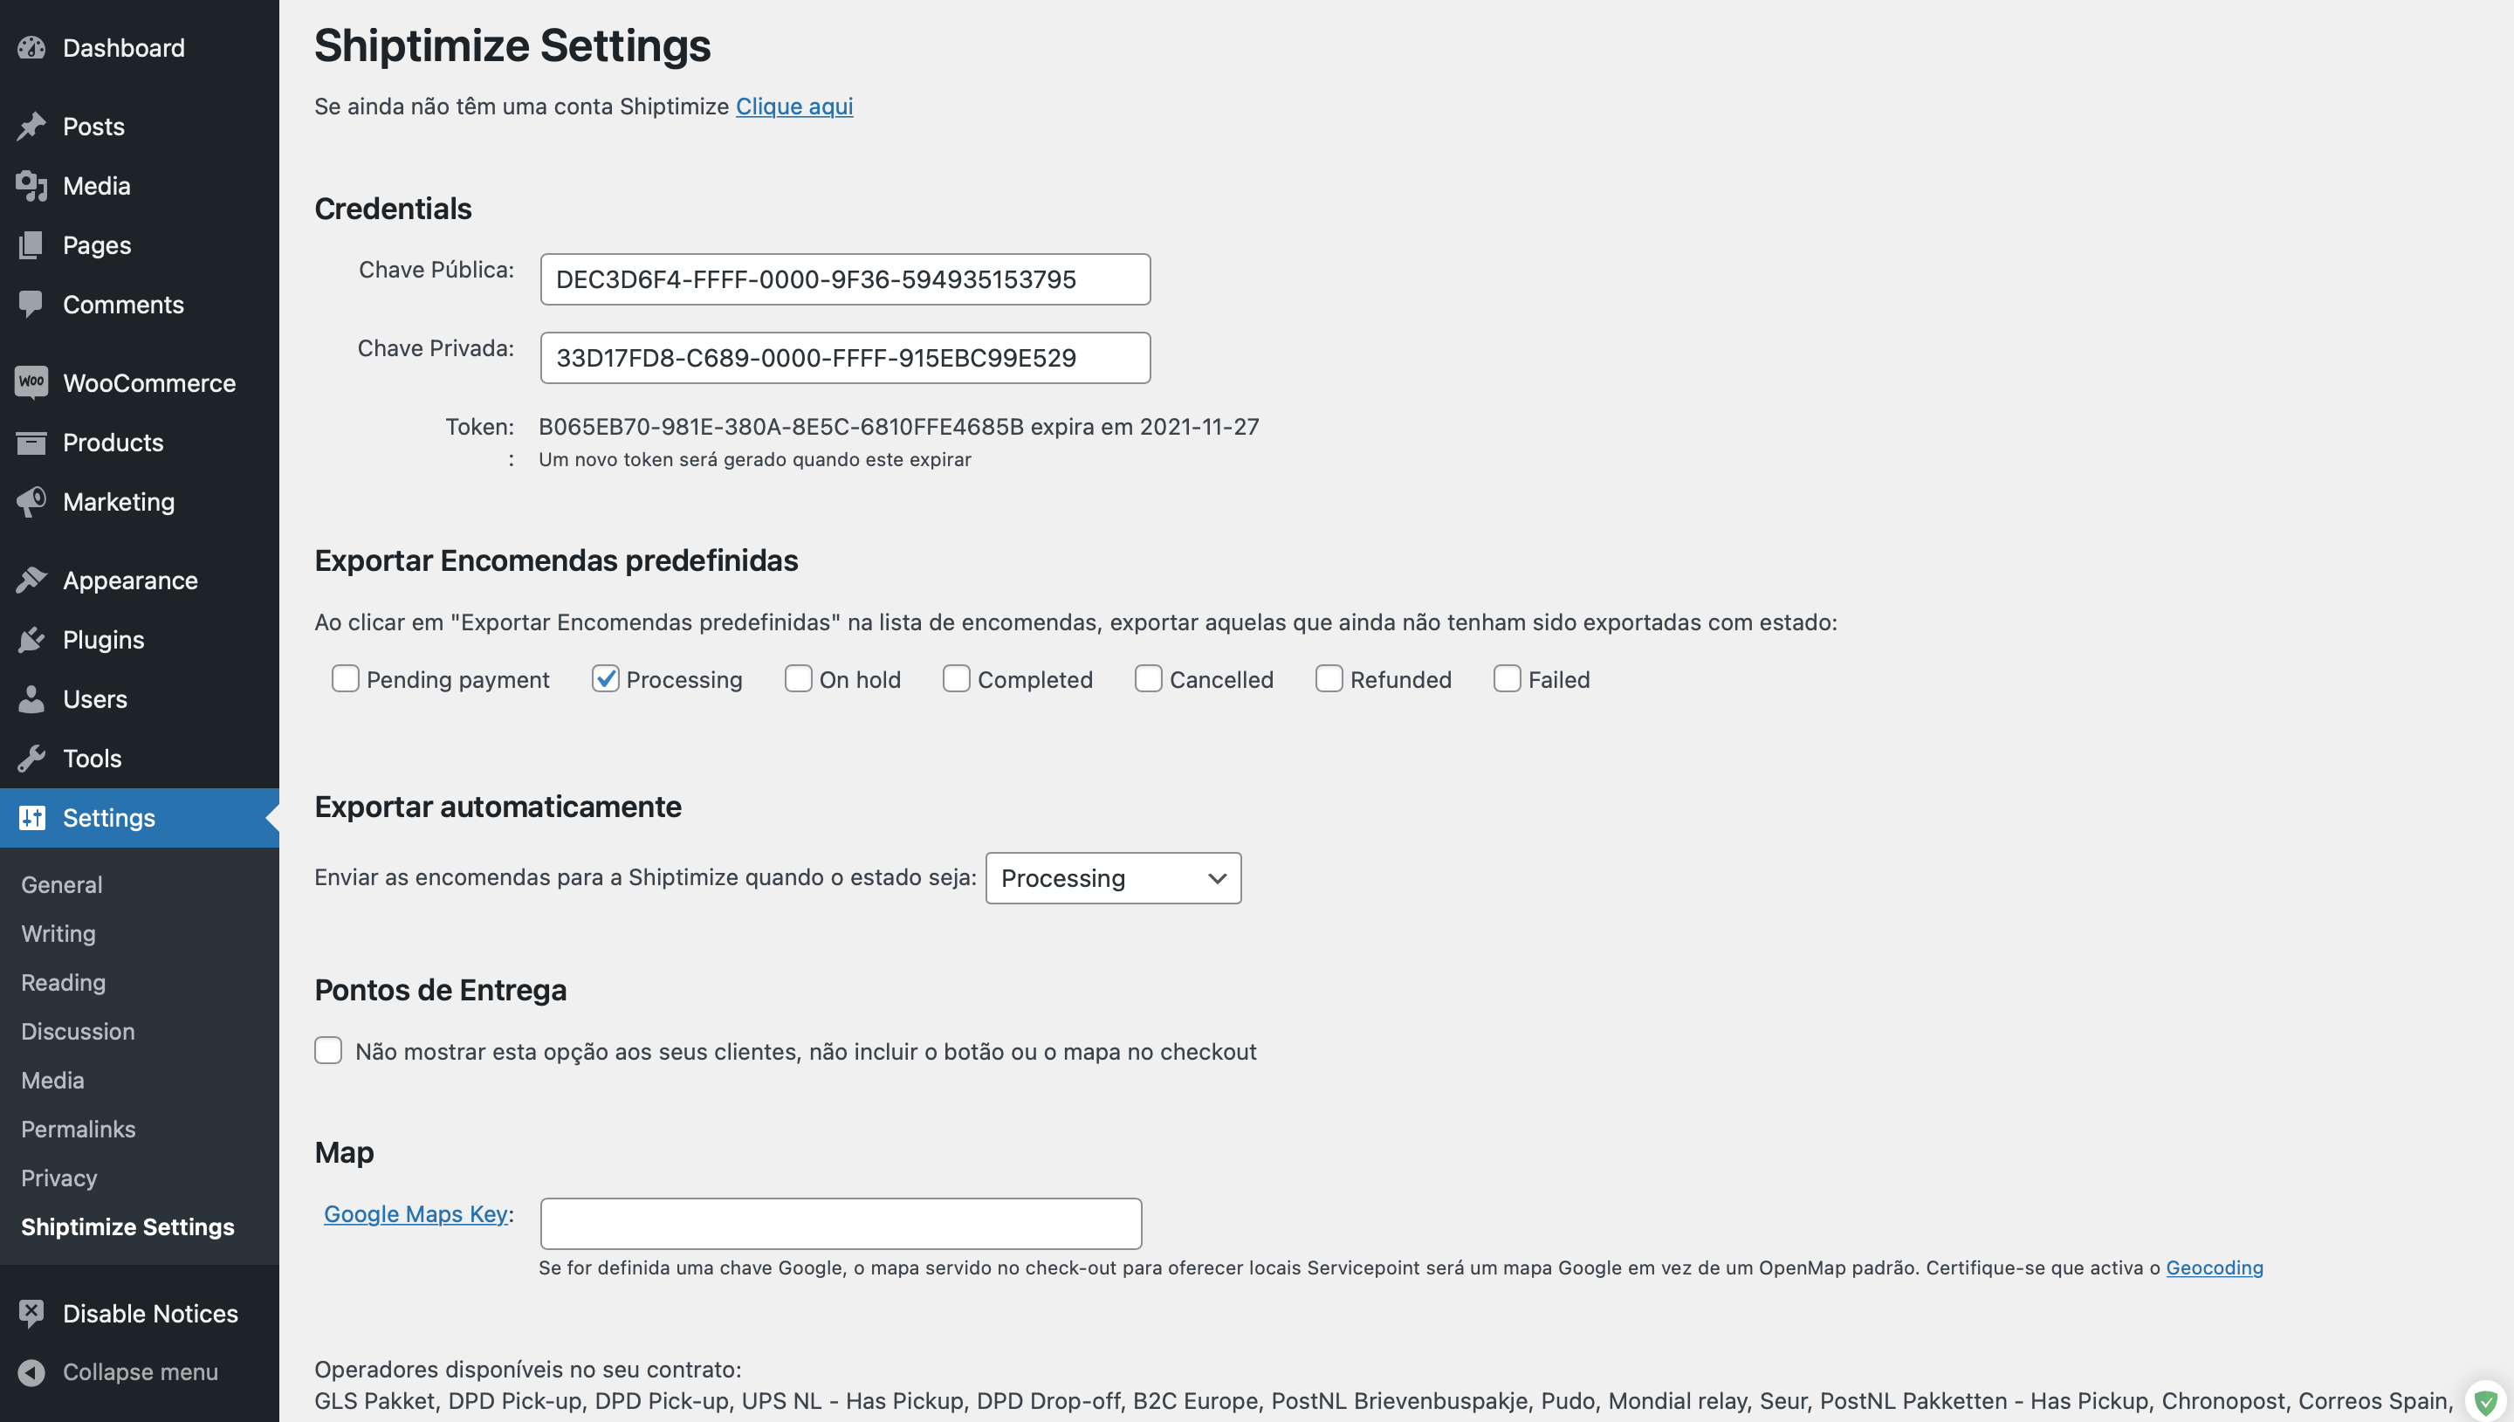Click the WooCommerce icon in sidebar
Screen dimensions: 2514x1422
pyautogui.click(x=31, y=380)
